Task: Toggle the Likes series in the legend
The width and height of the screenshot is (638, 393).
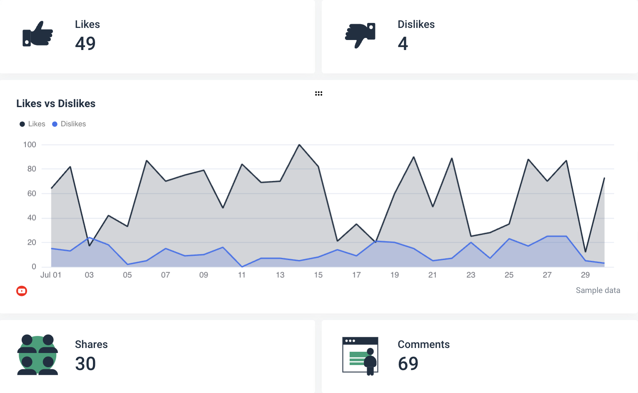Action: click(x=32, y=124)
